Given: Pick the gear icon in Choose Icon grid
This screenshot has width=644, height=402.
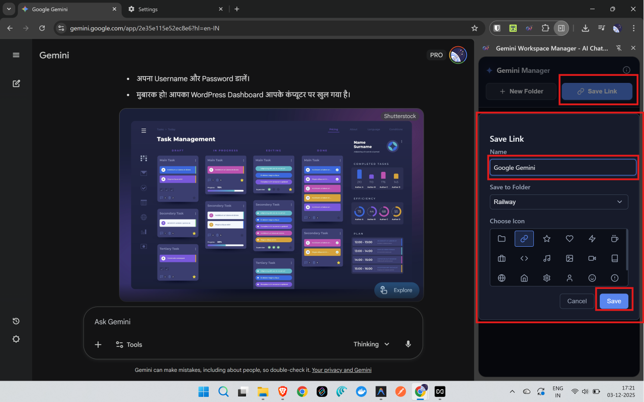Looking at the screenshot, I should click(x=547, y=278).
